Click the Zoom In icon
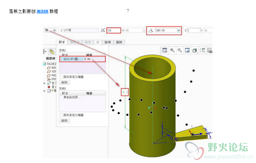The width and height of the screenshot is (256, 163). (x=172, y=50)
